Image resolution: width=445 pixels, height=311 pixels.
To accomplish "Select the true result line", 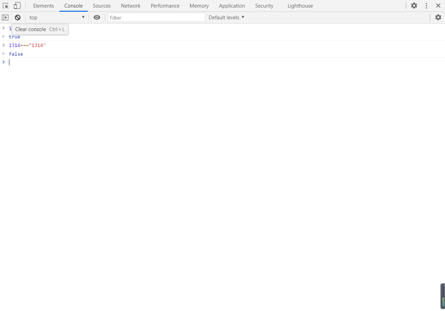I will (223, 37).
